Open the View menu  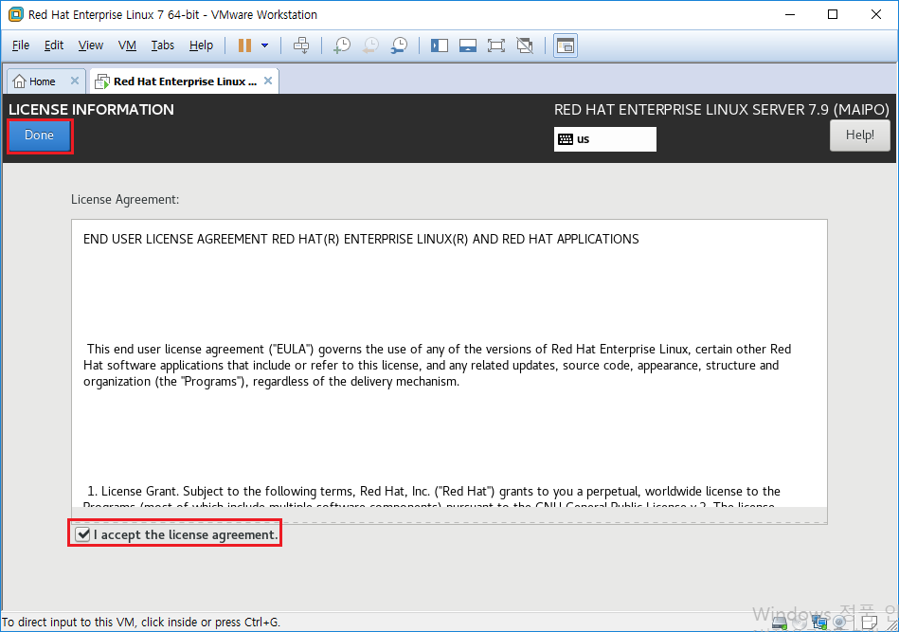pos(91,45)
